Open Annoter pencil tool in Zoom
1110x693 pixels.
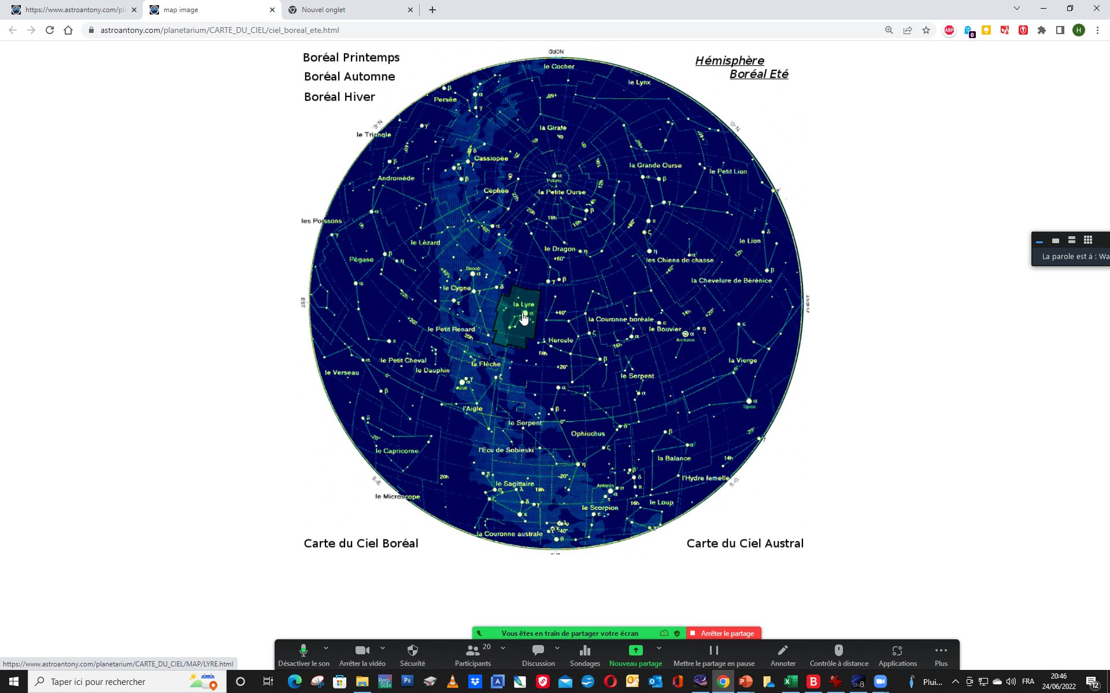tap(783, 655)
